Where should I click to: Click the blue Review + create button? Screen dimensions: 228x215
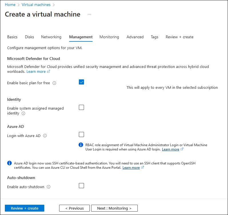(25, 208)
